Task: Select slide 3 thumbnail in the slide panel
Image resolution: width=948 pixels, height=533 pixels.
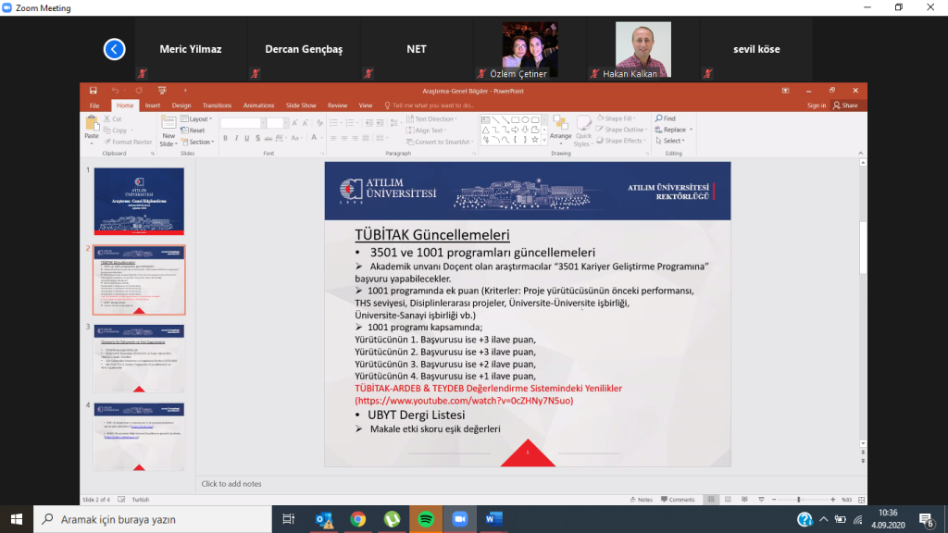Action: [139, 356]
